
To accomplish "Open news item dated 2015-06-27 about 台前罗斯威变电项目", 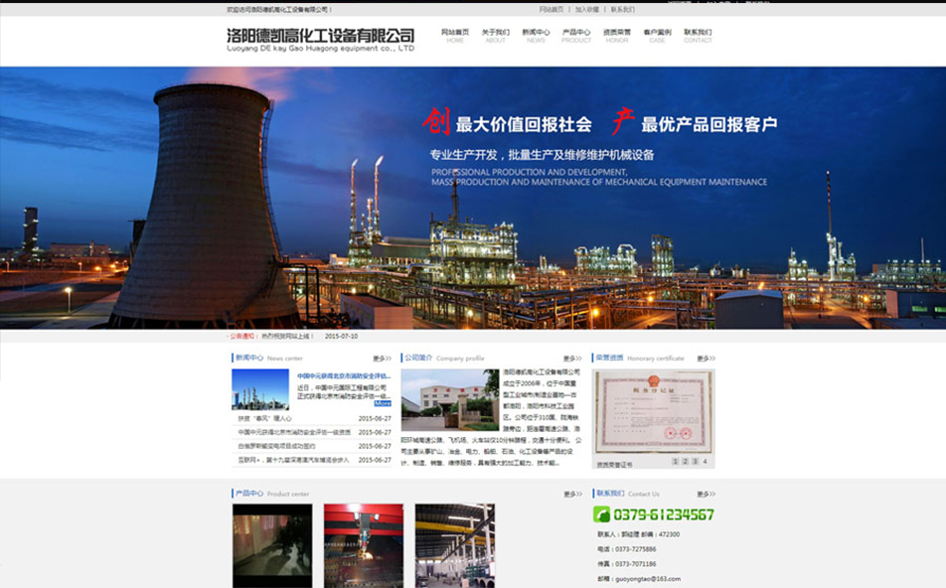I will tap(288, 447).
